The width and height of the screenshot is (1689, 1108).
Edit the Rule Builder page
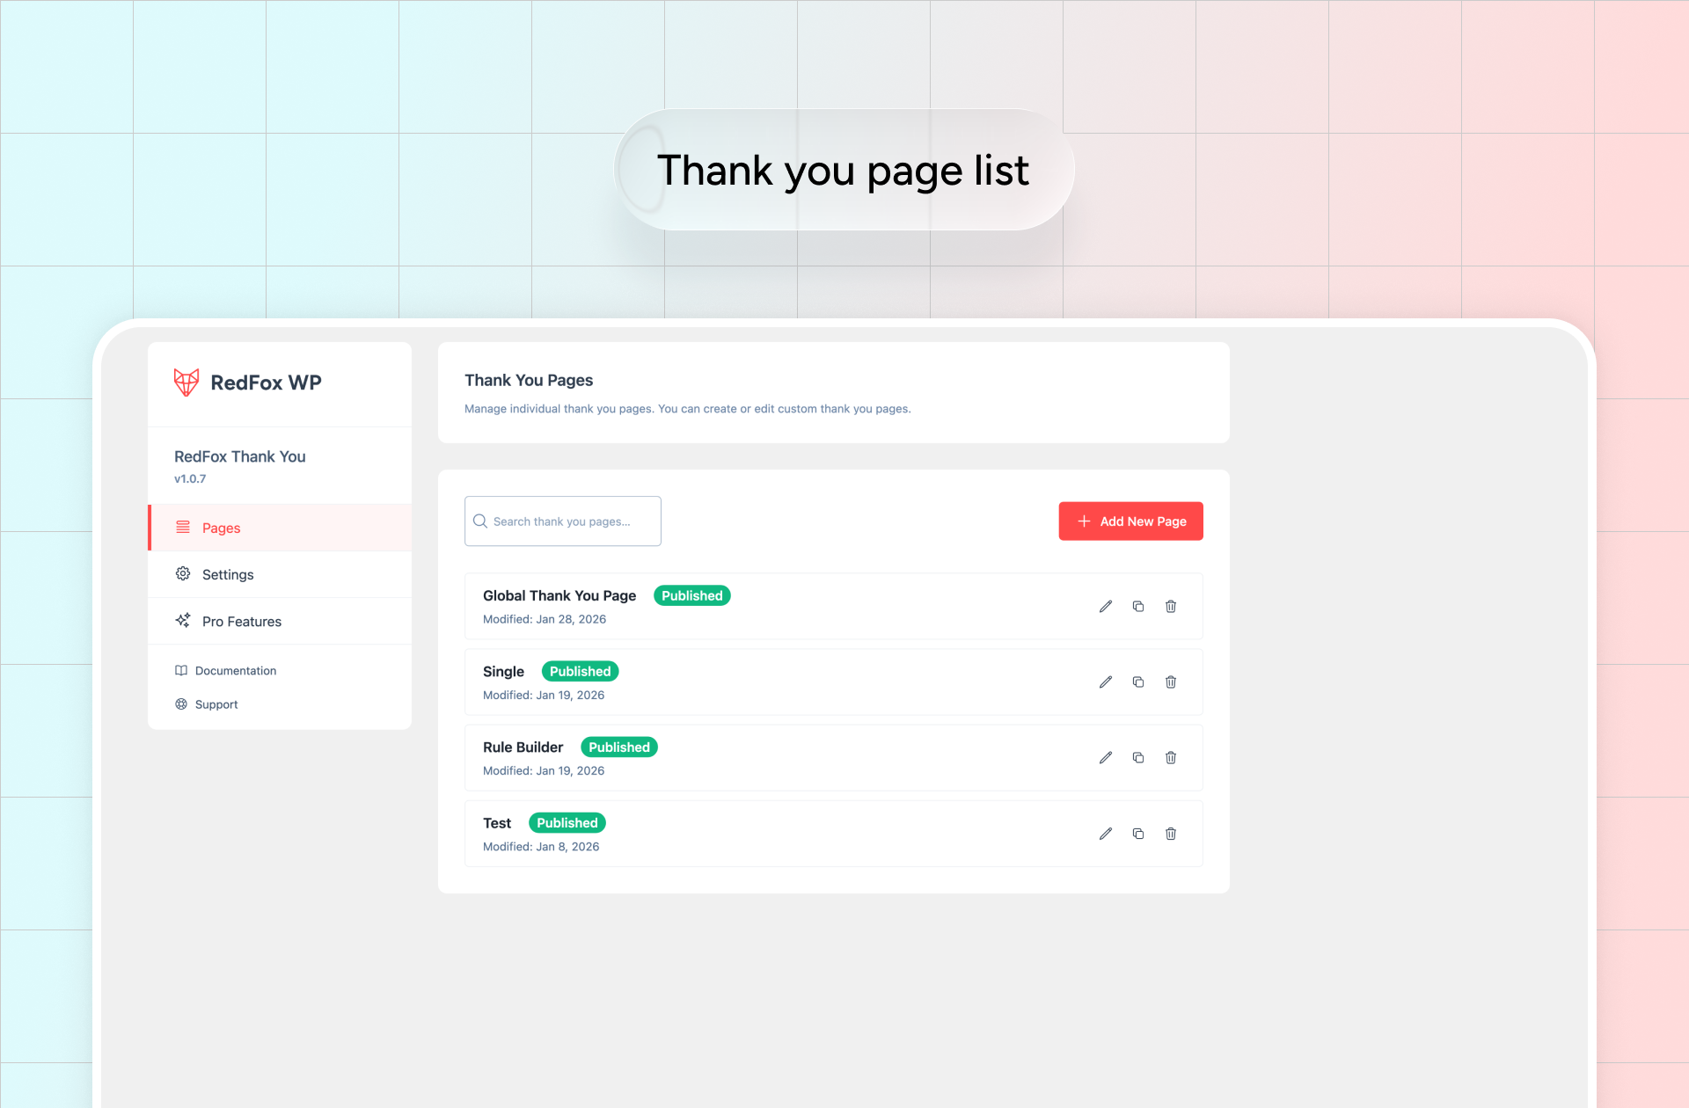point(1106,758)
